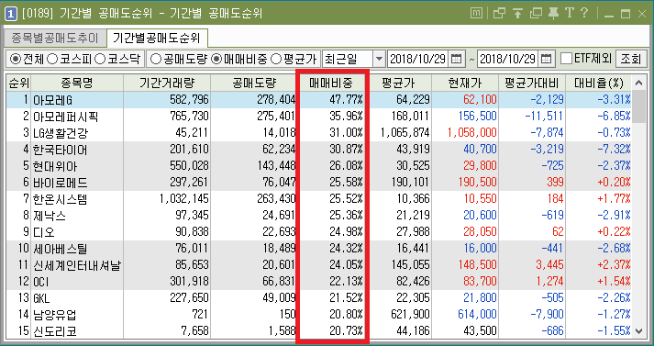
Task: Click scrollbar up arrow
Action: 639,83
